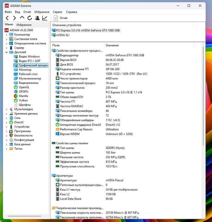The image size is (212, 222).
Task: Select the Mantle icon
Action: (x=16, y=96)
